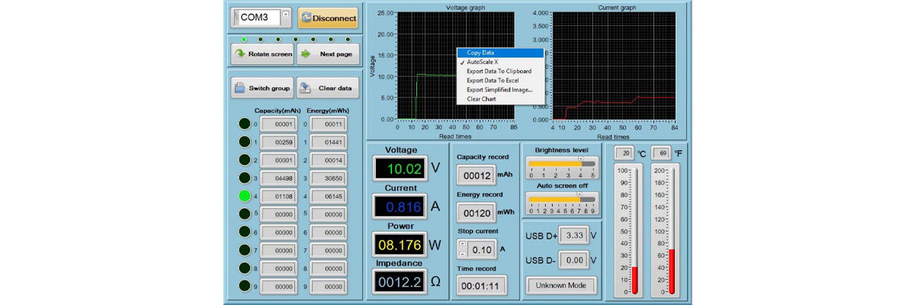Click energy value 00014 in row 2
Image resolution: width=915 pixels, height=305 pixels.
coord(329,160)
